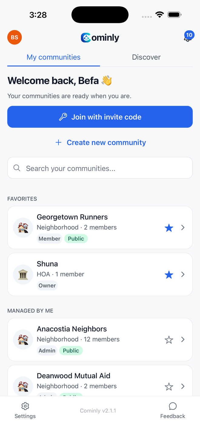Tap Anacostia Neighbors house icon

(23, 339)
